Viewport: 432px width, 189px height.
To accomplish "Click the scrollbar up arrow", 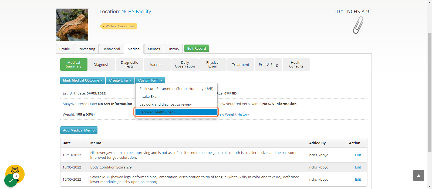I will click(x=430, y=2).
